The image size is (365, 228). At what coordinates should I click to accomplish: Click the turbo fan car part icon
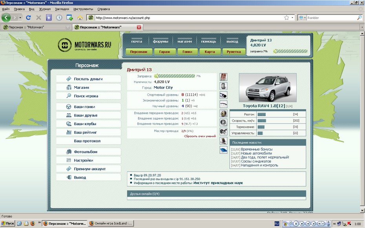[223, 122]
